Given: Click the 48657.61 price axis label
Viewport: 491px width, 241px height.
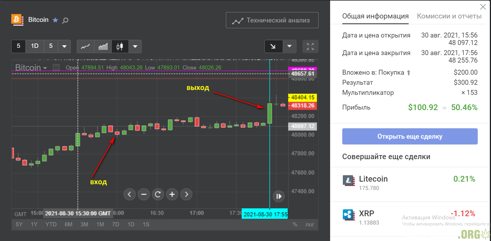Looking at the screenshot, I should pos(303,74).
